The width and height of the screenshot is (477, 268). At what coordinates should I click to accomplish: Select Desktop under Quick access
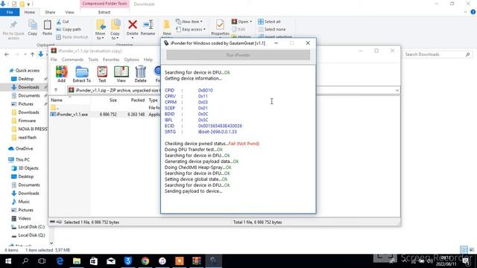point(22,79)
